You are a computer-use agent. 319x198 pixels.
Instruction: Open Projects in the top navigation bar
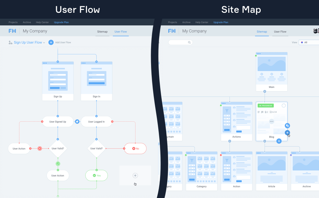point(13,22)
